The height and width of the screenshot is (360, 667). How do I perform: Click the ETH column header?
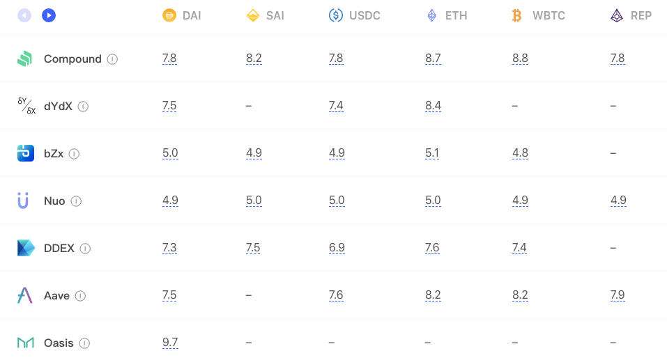click(447, 16)
